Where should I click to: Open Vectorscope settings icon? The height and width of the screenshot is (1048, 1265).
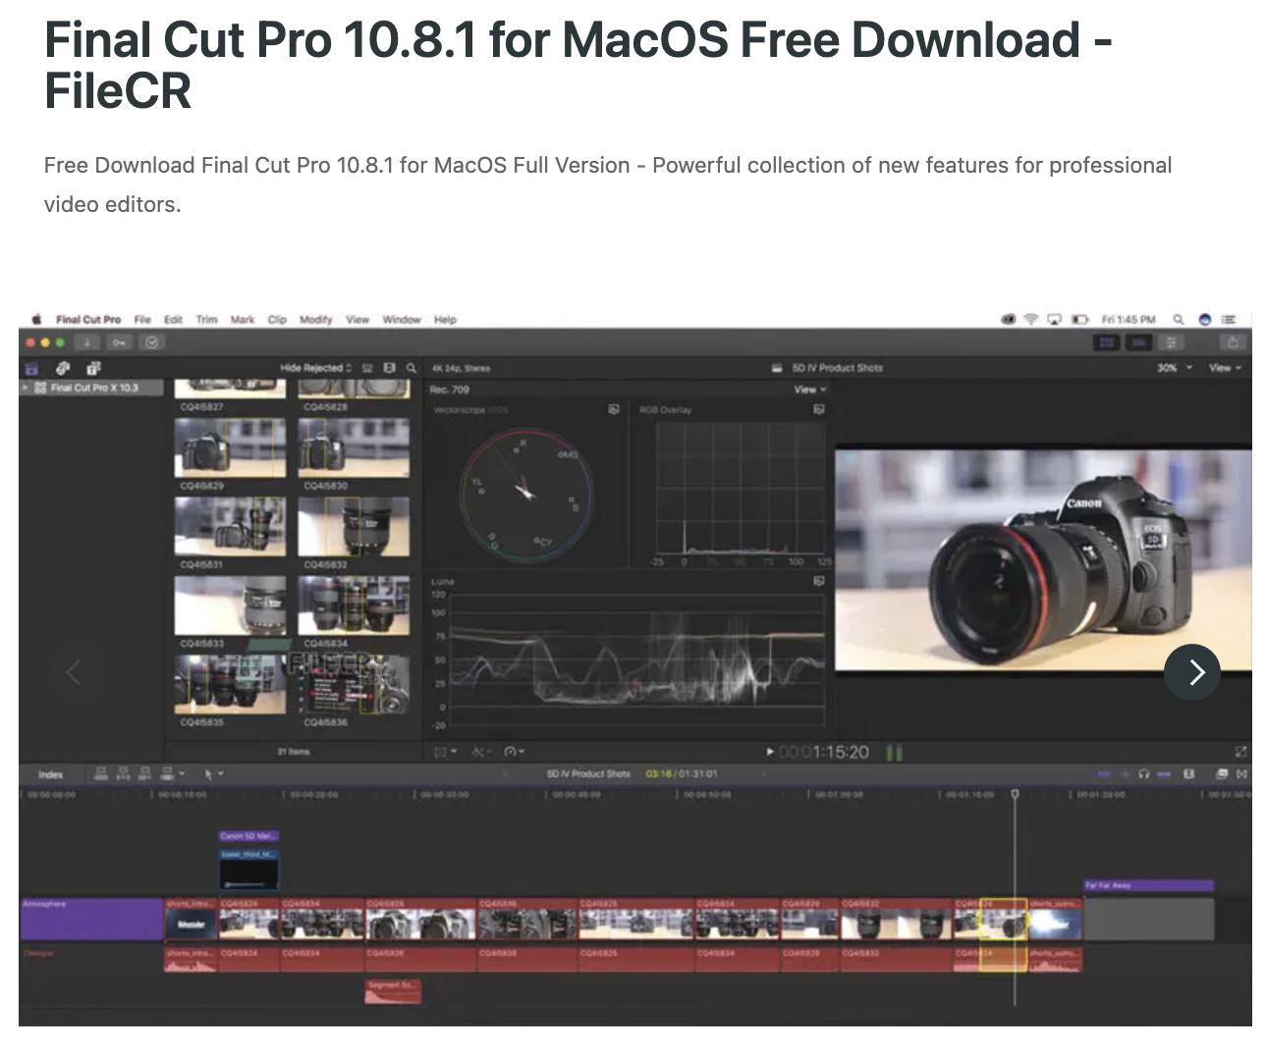614,409
